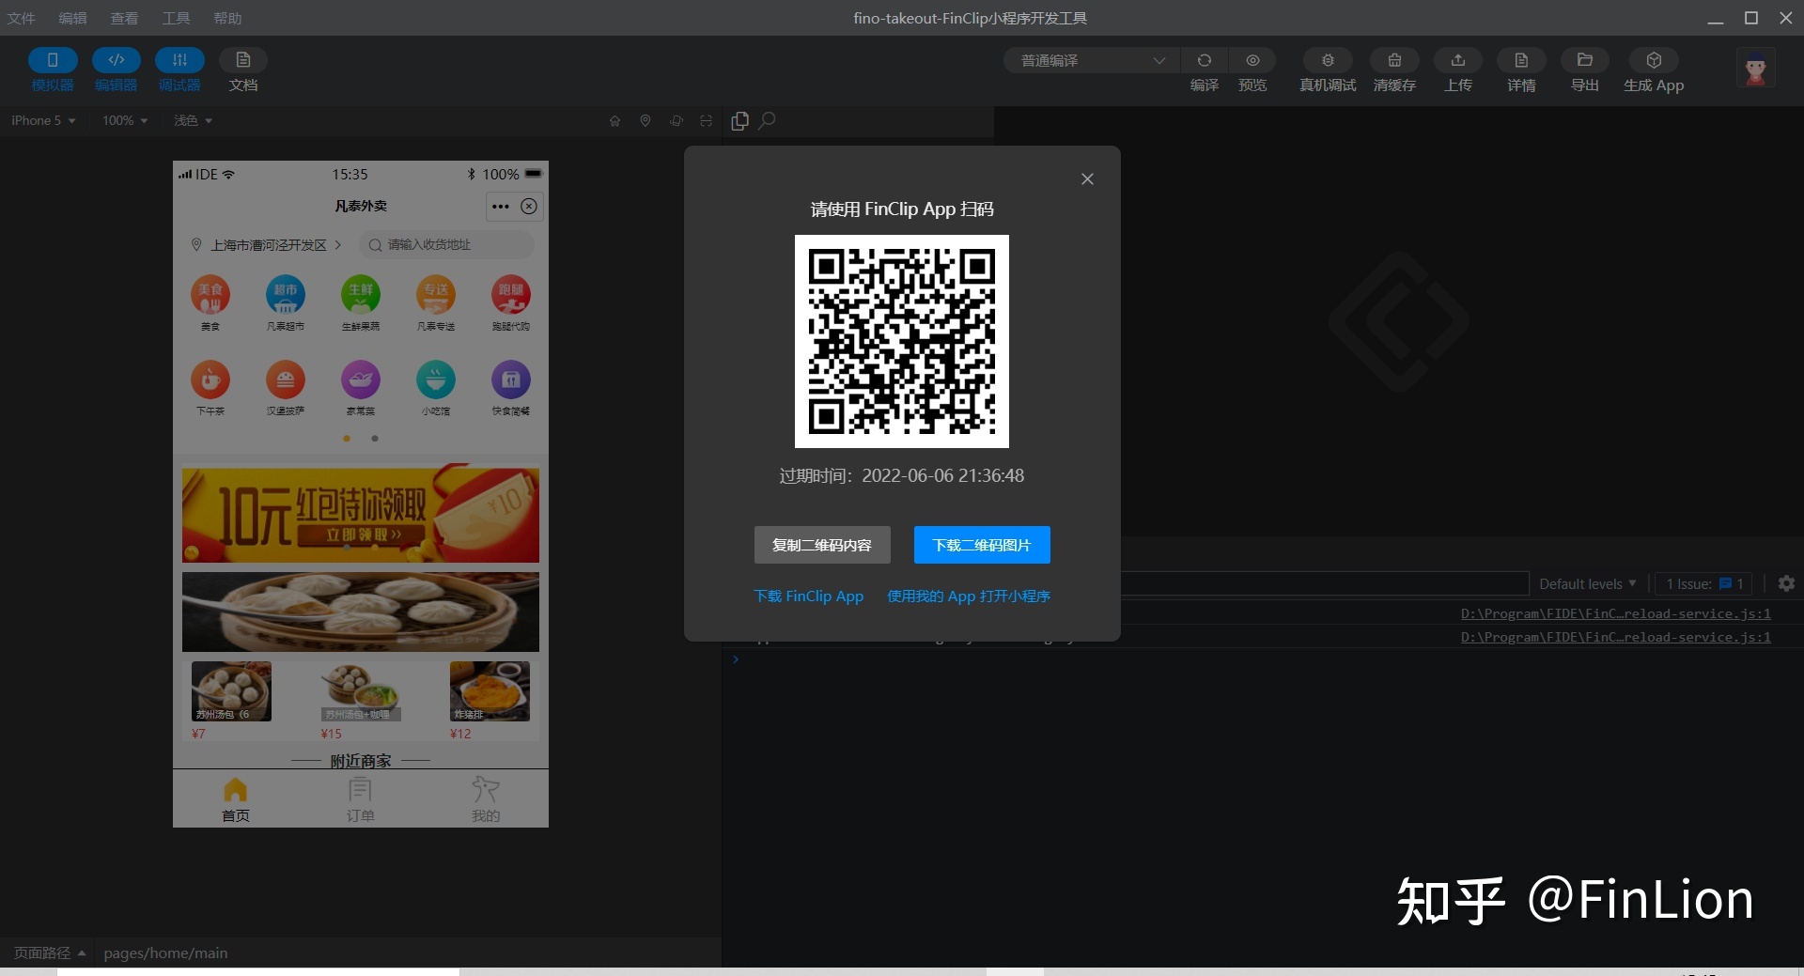Open 使用我的 App 打开小程序 link
Viewport: 1804px width, 976px height.
pyautogui.click(x=969, y=596)
